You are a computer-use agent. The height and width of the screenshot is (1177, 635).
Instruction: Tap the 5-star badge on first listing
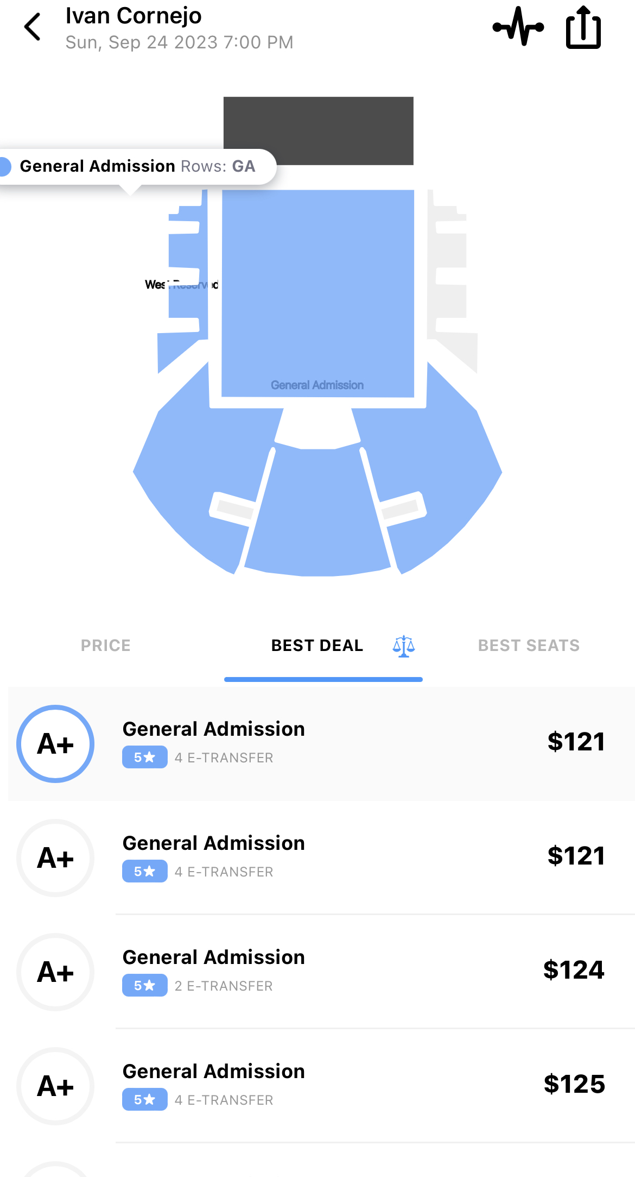pyautogui.click(x=144, y=757)
